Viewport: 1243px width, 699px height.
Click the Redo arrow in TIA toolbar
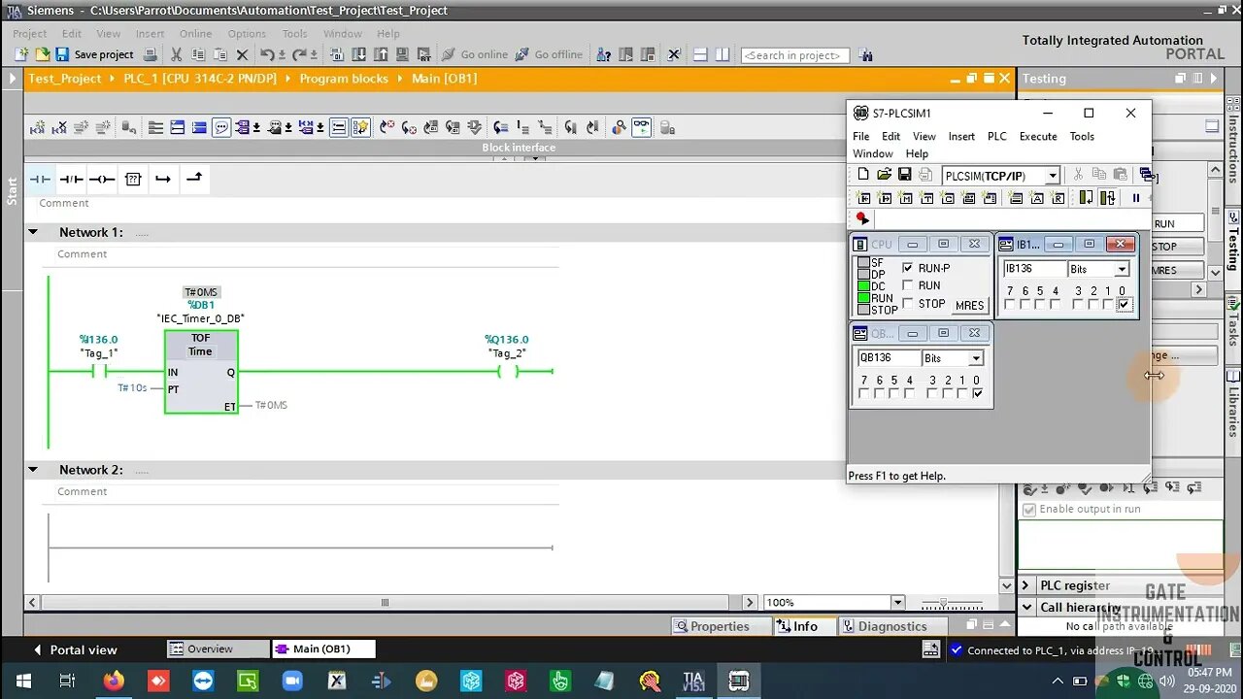[298, 54]
